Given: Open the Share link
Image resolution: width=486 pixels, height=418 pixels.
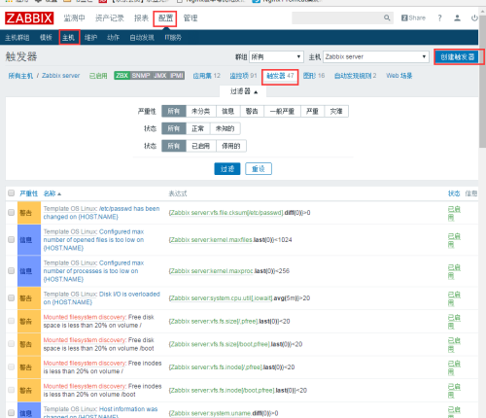Looking at the screenshot, I should (x=413, y=17).
